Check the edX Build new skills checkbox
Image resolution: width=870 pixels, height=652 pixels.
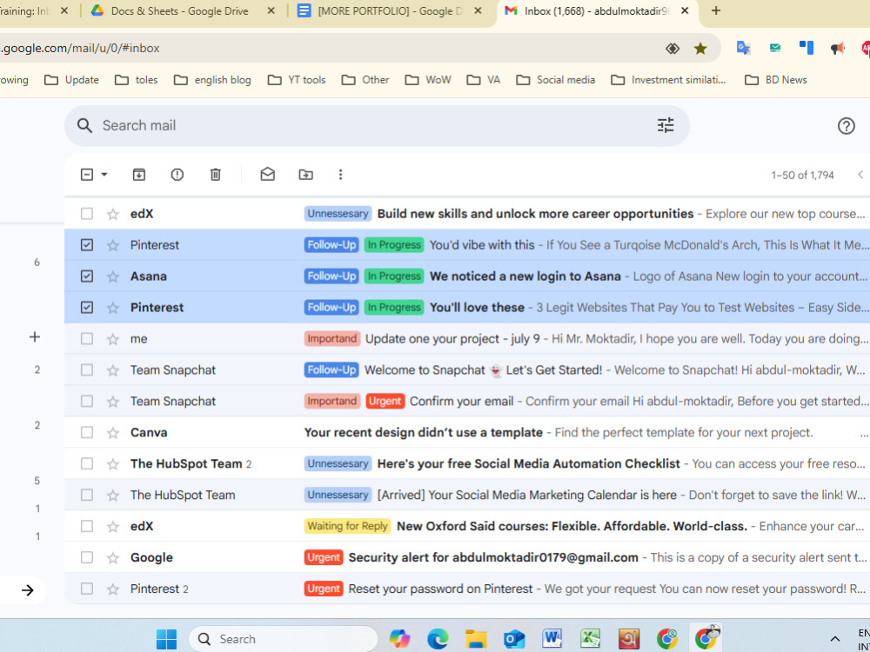click(86, 214)
